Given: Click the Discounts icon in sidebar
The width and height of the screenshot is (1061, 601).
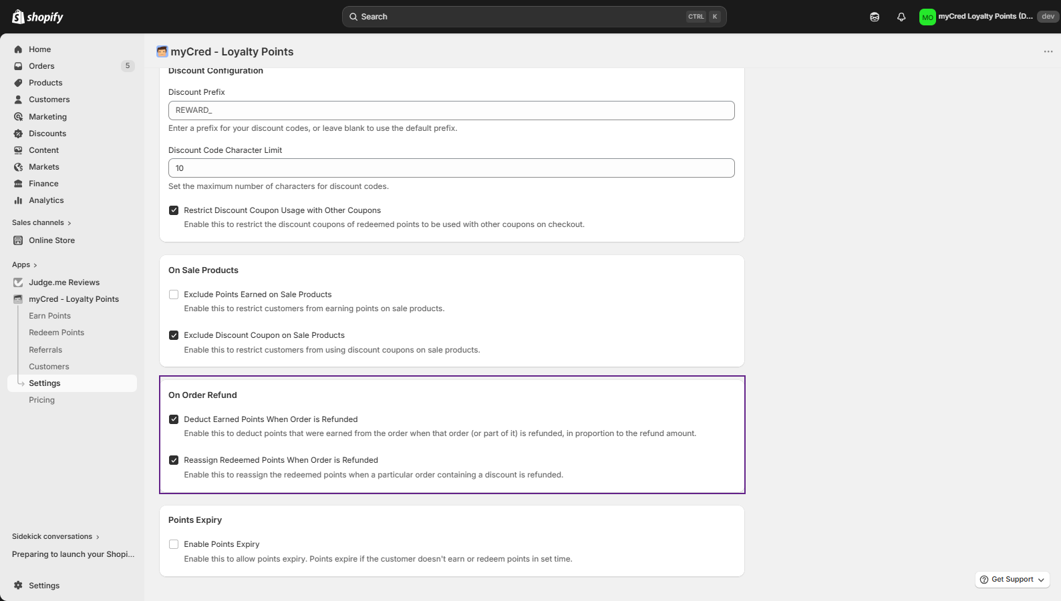Looking at the screenshot, I should click(x=18, y=134).
